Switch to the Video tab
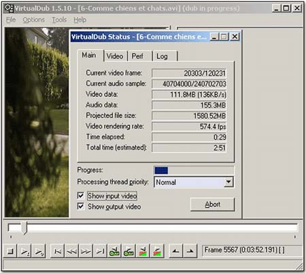Image resolution: width=306 pixels, height=273 pixels. tap(115, 56)
